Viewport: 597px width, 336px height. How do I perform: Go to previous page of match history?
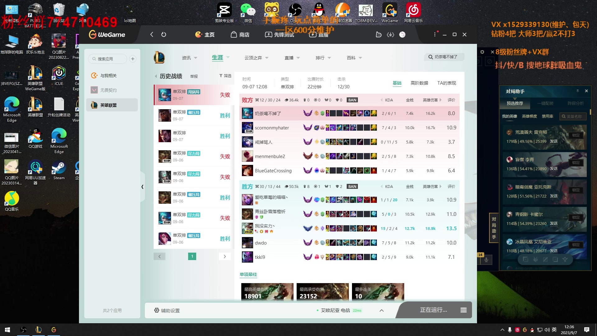[x=160, y=256]
